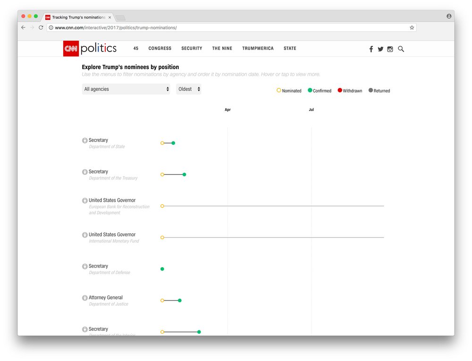Click the search magnifier icon
Image resolution: width=472 pixels, height=361 pixels.
(401, 49)
